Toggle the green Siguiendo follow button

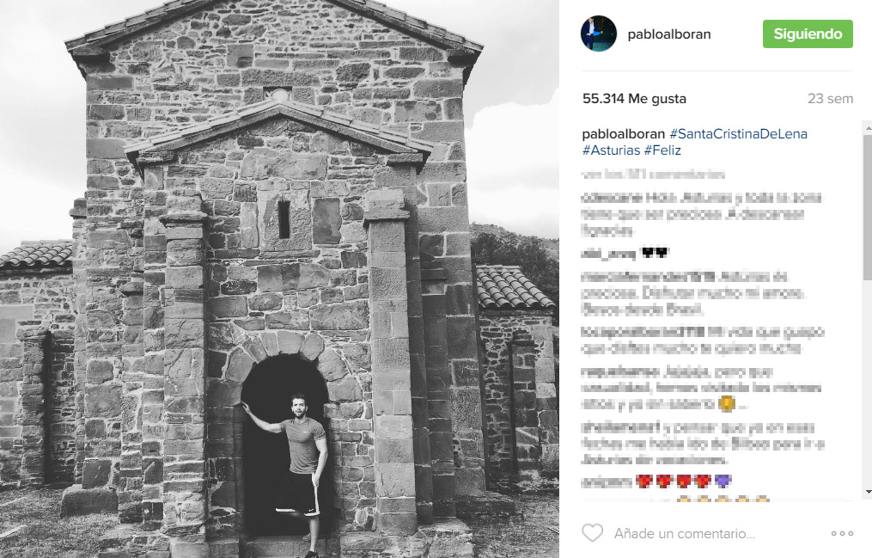[x=808, y=34]
